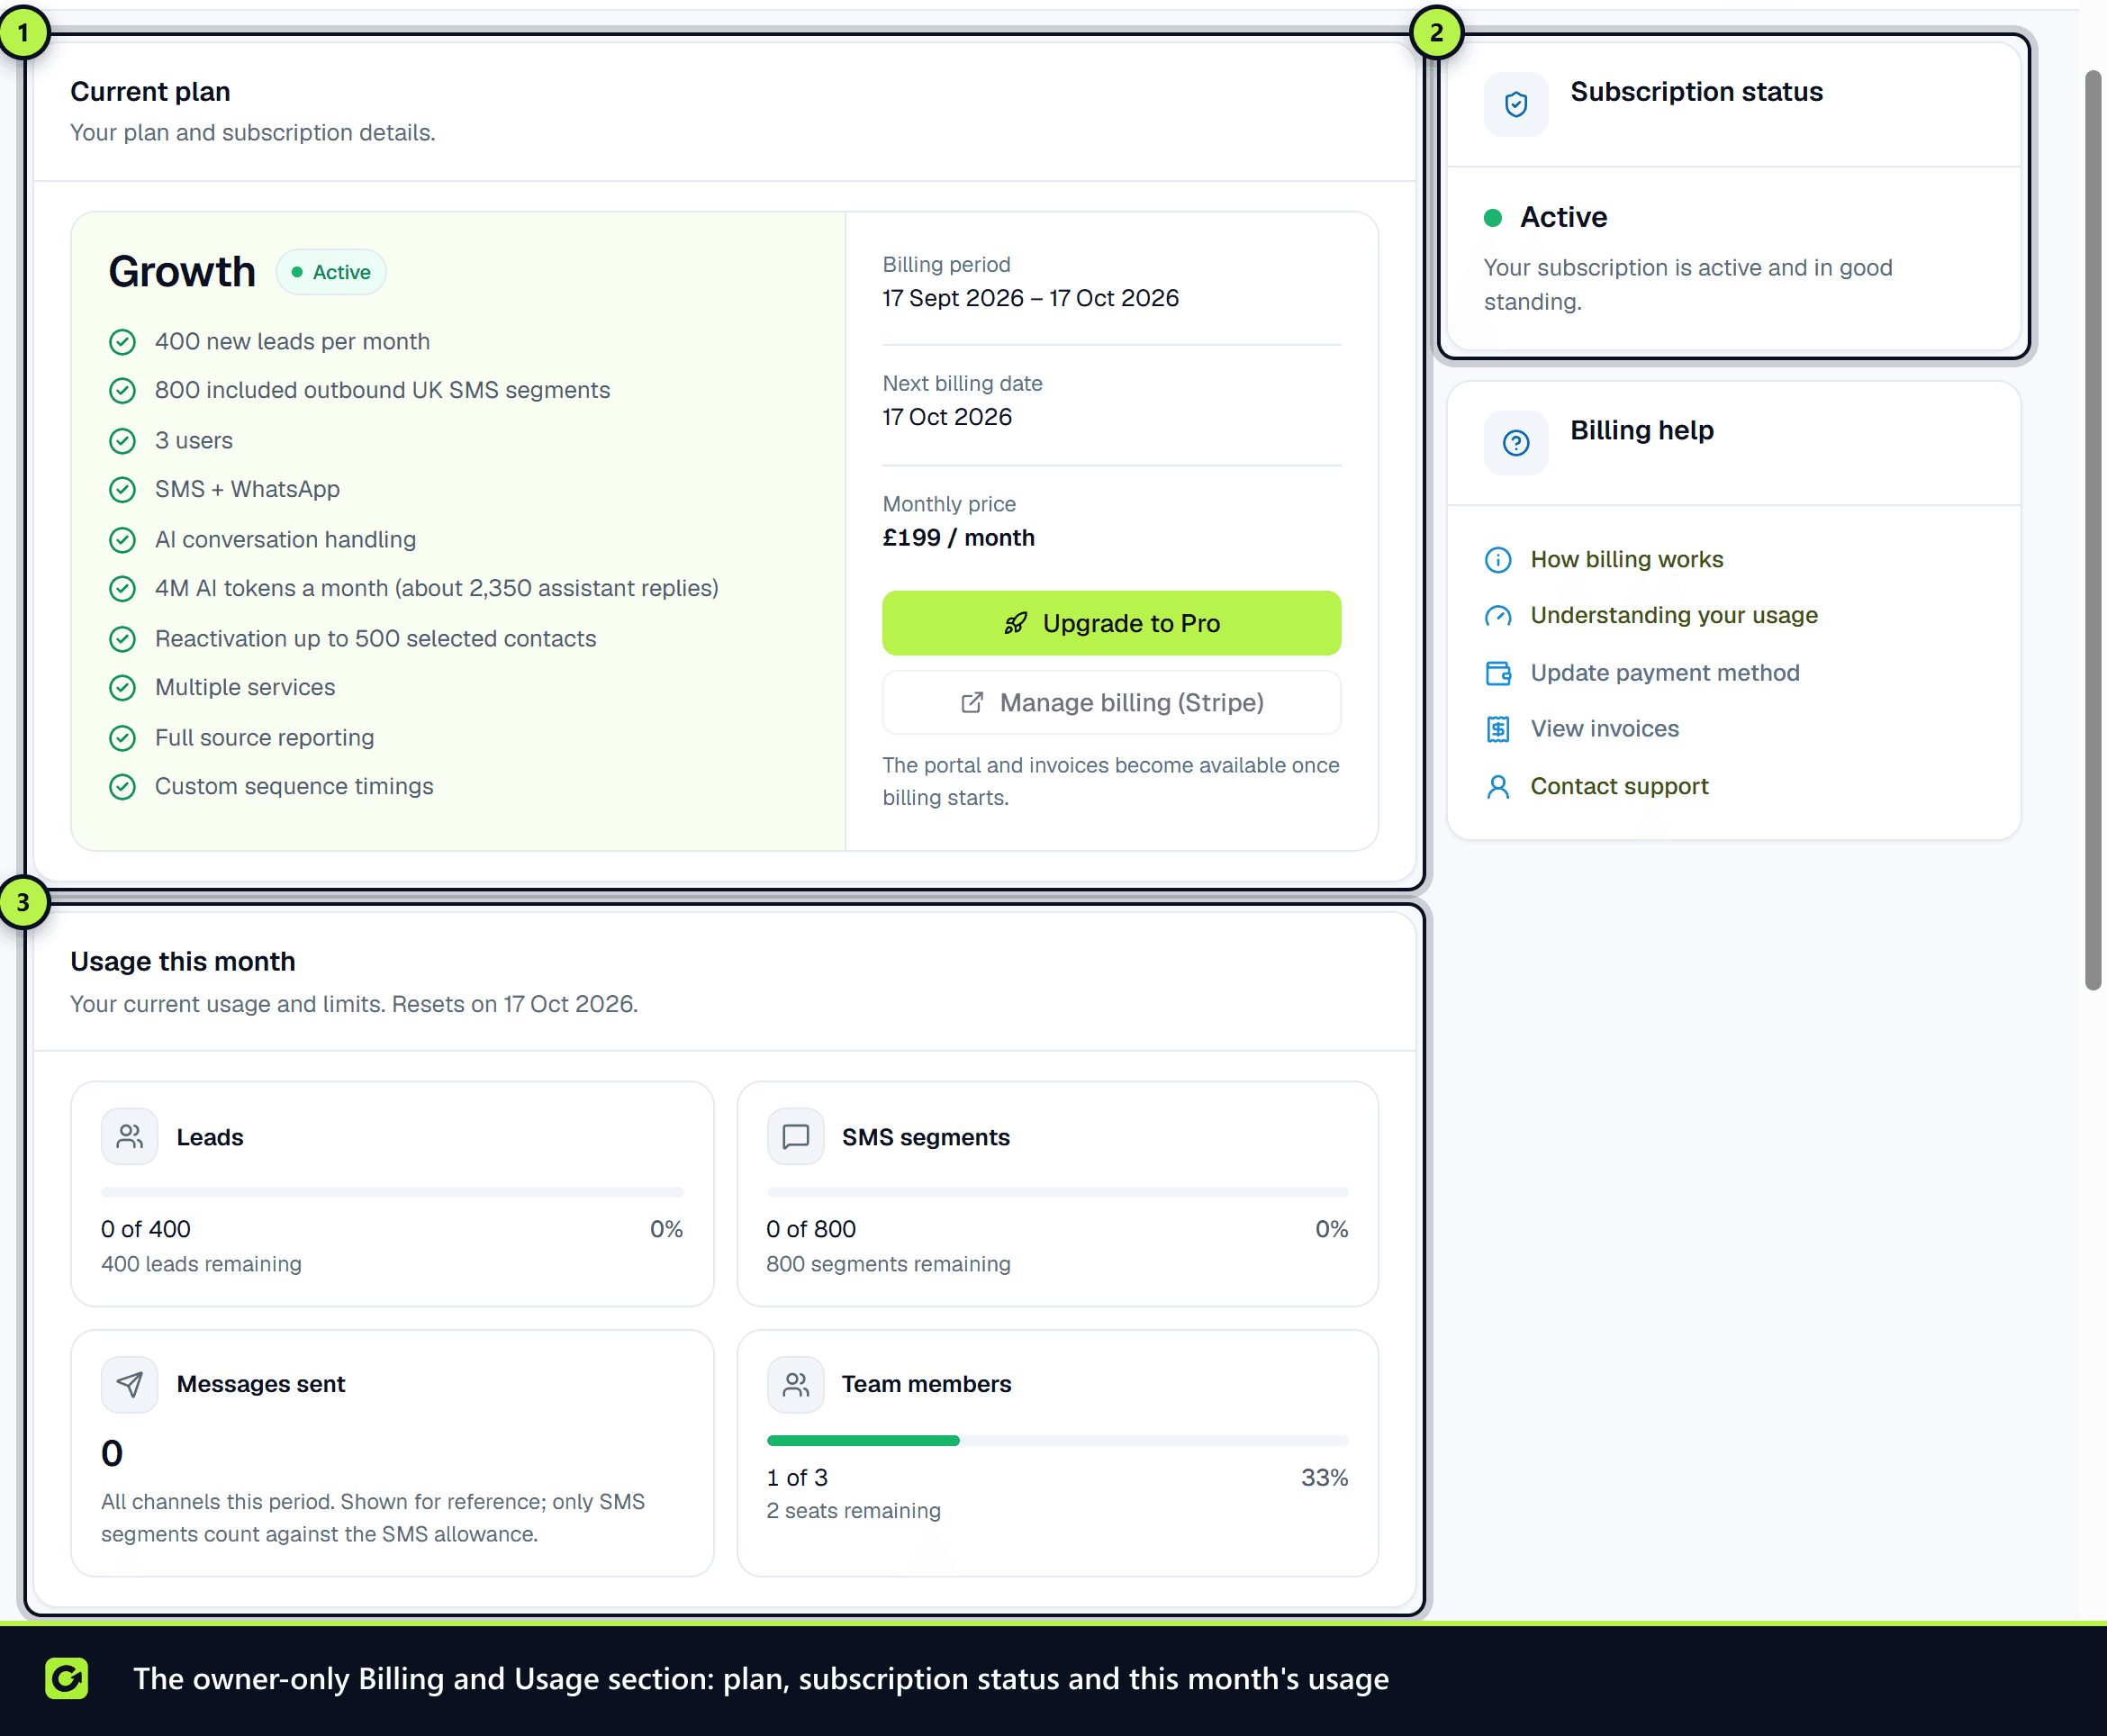Click the '17 Sept 2026 – 17 Oct 2026' billing period
The height and width of the screenshot is (1736, 2107).
pos(1030,298)
